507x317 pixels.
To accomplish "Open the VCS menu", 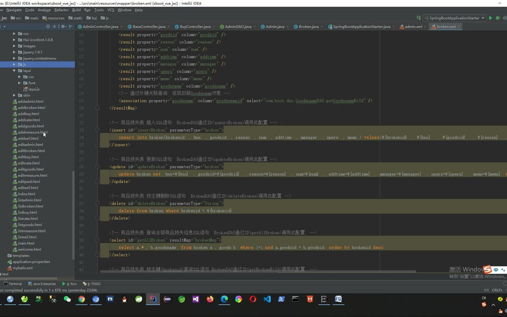I will click(111, 10).
